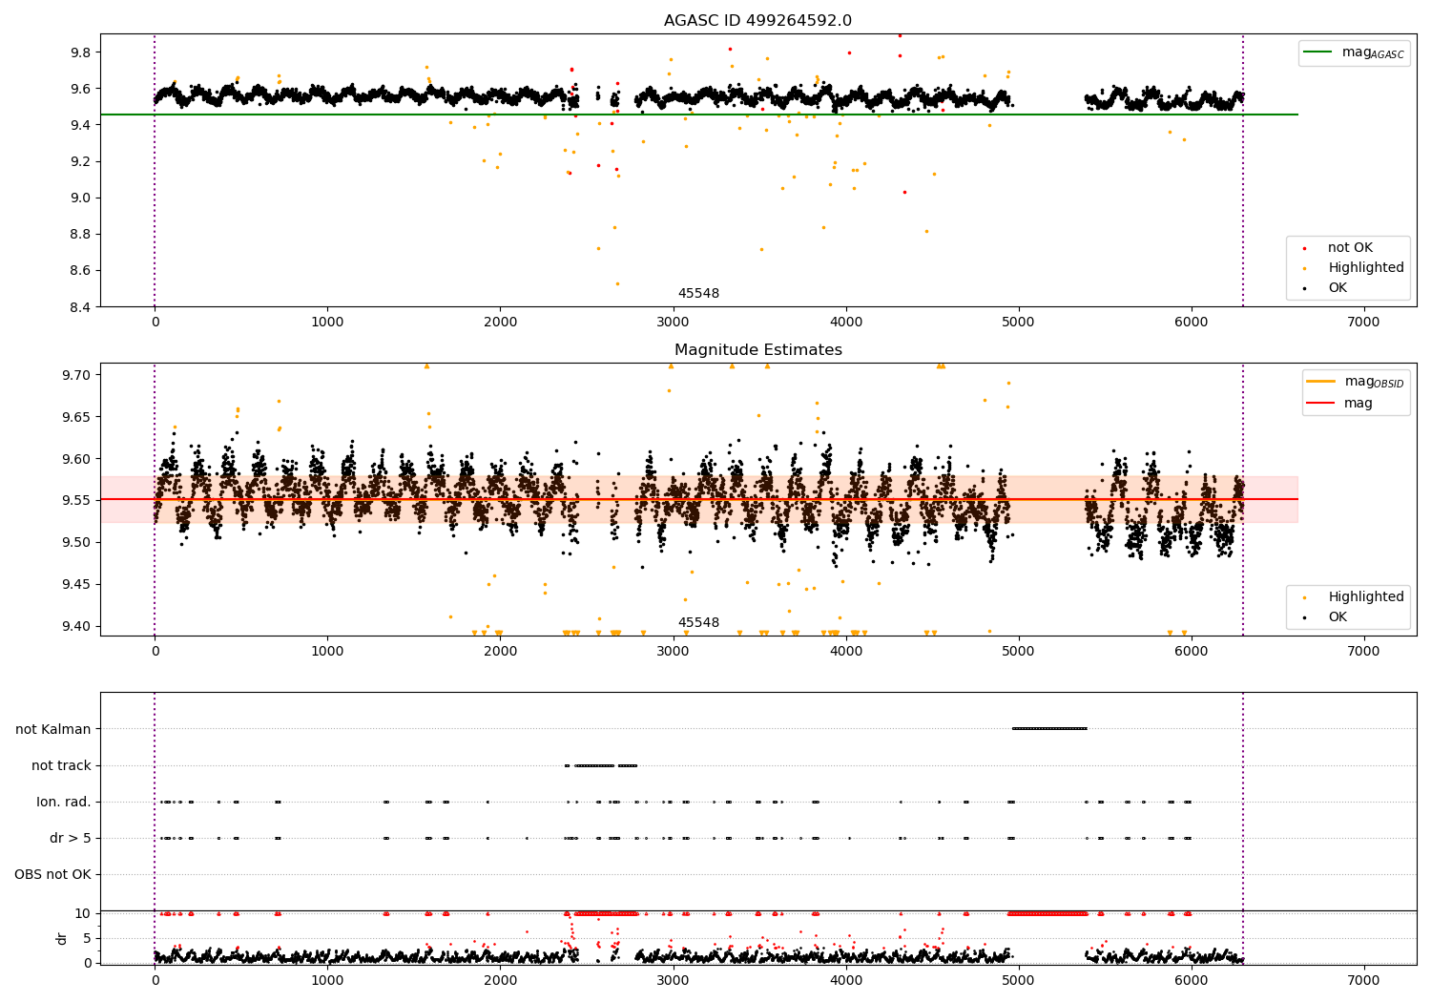
Task: Click y-tick 8.4 on top plot
Action: coord(81,307)
